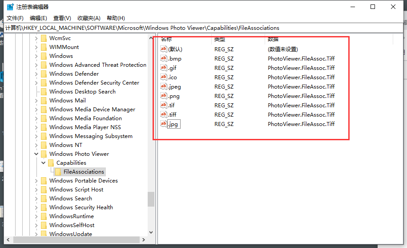Maximize the Registry Editor window
Image resolution: width=407 pixels, height=248 pixels.
click(x=373, y=7)
